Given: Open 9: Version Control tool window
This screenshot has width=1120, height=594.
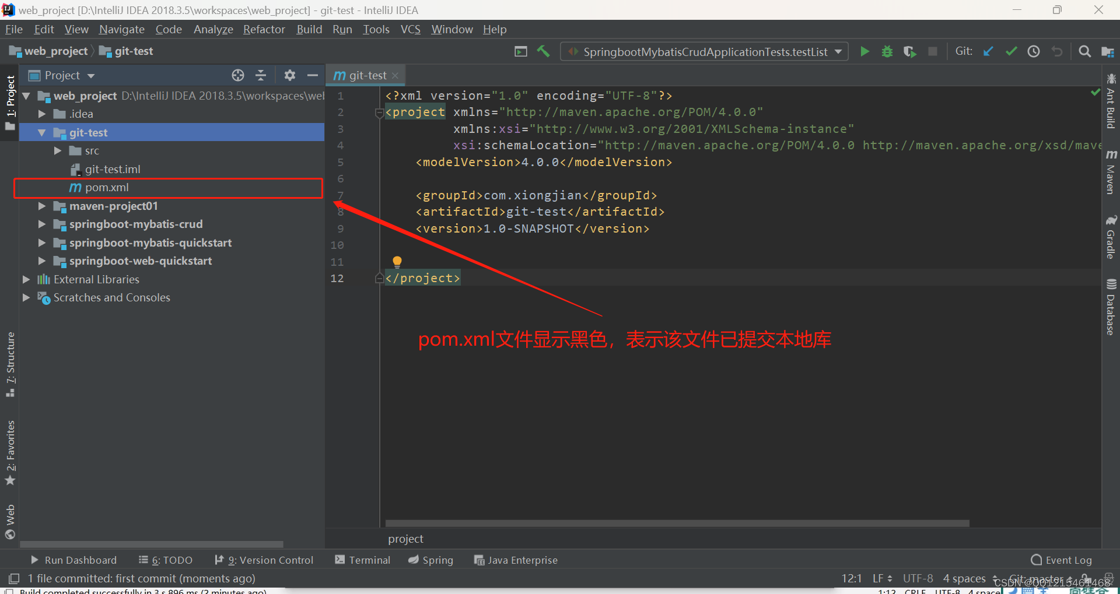Looking at the screenshot, I should [x=264, y=560].
